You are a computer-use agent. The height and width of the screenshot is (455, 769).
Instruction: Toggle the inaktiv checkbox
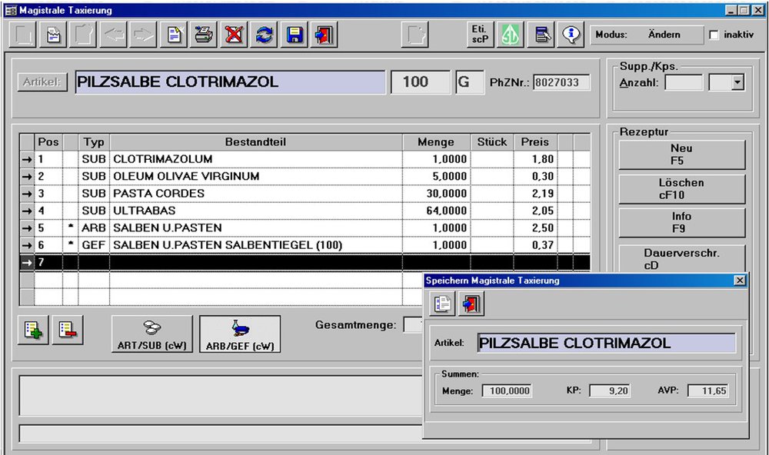[714, 35]
